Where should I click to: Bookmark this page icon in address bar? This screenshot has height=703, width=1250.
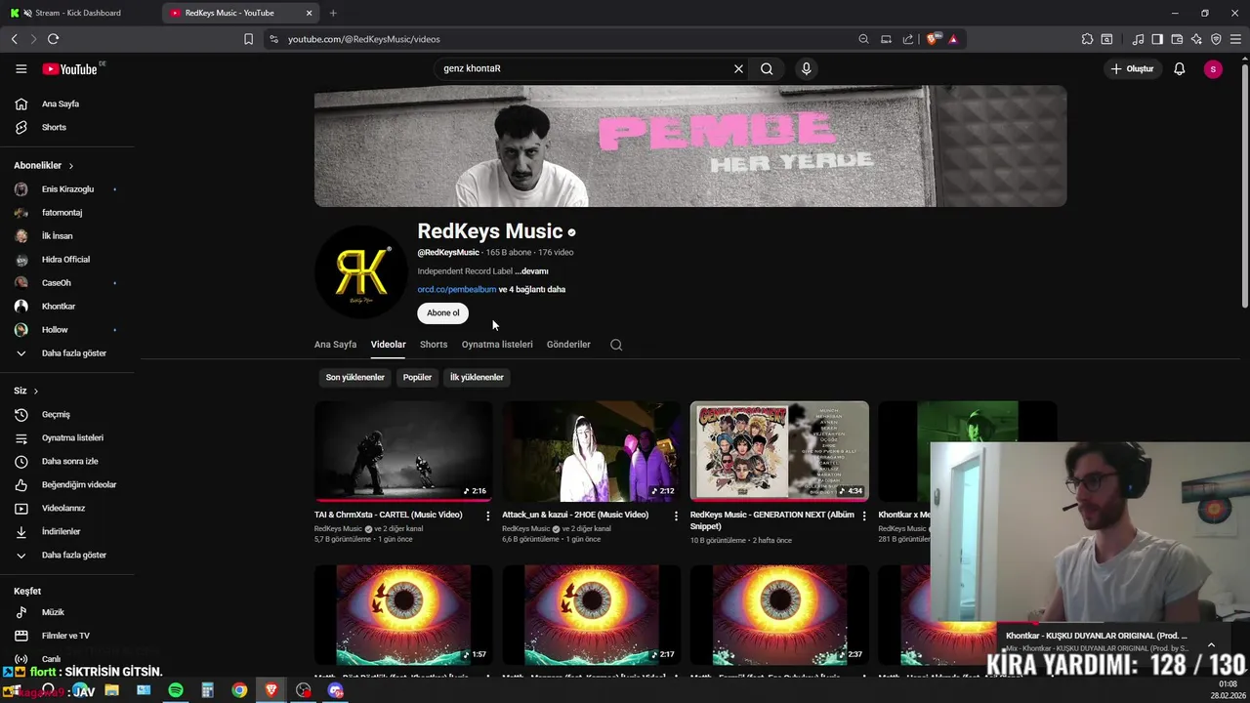pos(248,39)
